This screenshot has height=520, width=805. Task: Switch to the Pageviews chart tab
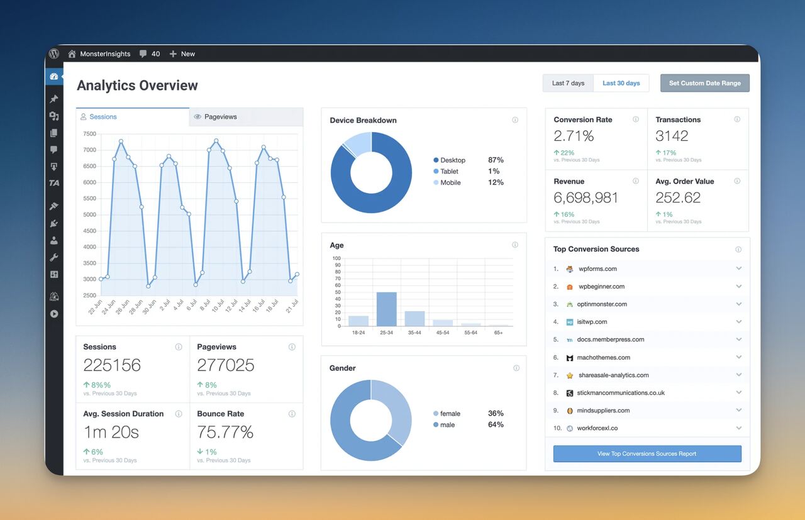[x=246, y=117]
